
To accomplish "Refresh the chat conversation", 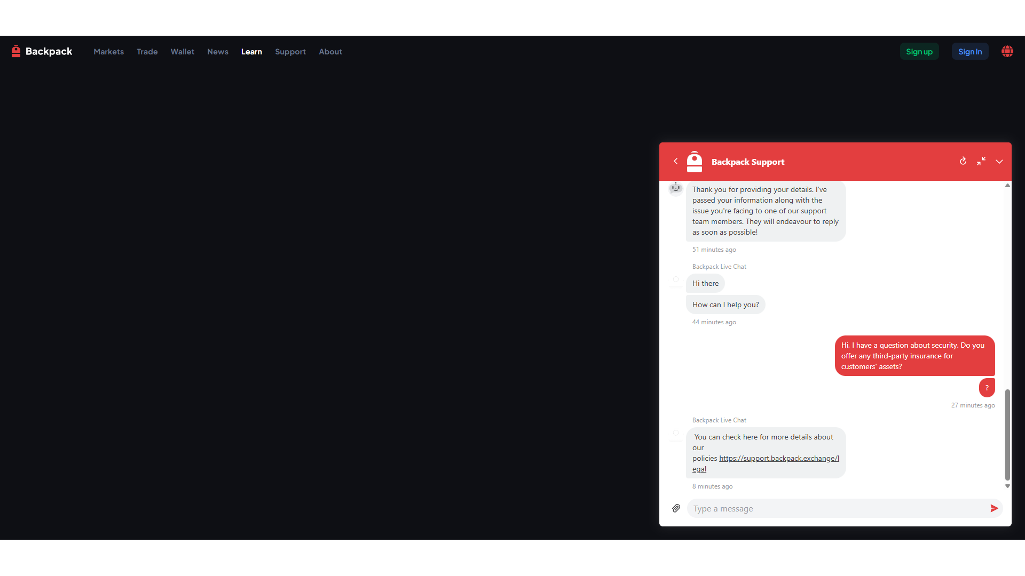I will click(963, 161).
